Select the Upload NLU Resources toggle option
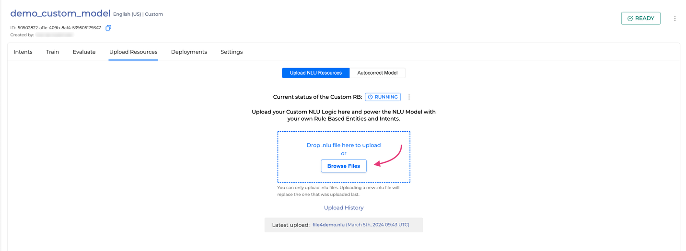 pos(316,73)
